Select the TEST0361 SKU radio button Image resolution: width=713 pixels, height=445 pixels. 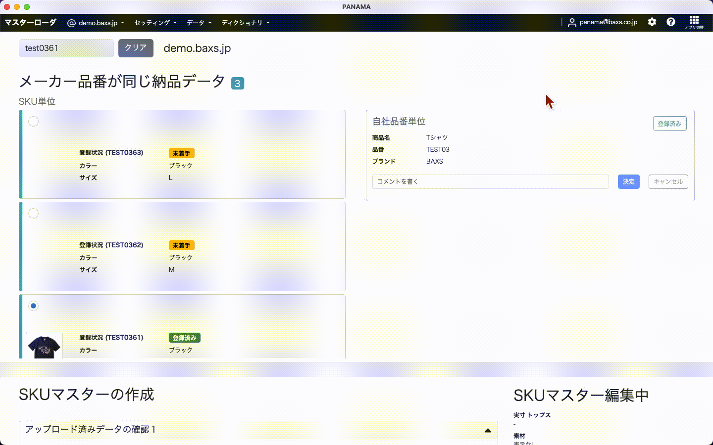[x=33, y=306]
